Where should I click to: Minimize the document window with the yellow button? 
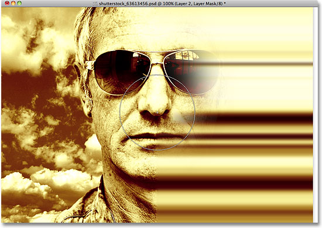(x=13, y=3)
